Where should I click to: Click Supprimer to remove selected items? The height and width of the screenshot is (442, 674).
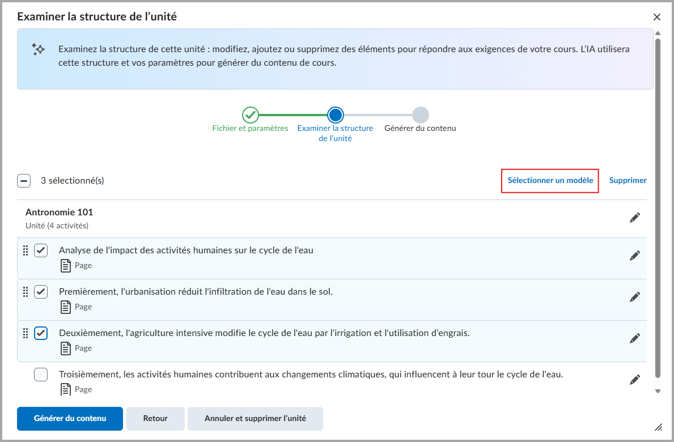(x=628, y=180)
